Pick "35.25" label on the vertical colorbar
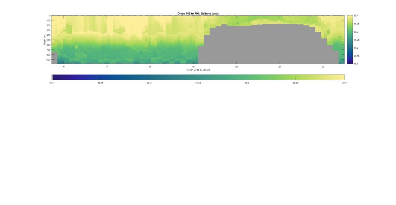The width and height of the screenshot is (396, 205). 356,40
